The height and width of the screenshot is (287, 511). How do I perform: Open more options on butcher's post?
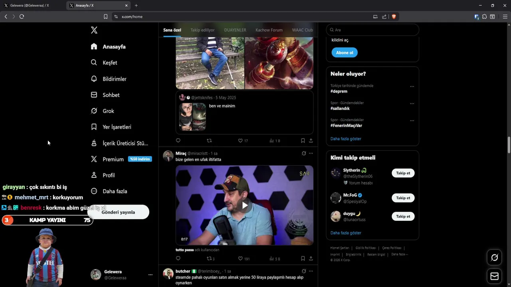click(311, 271)
